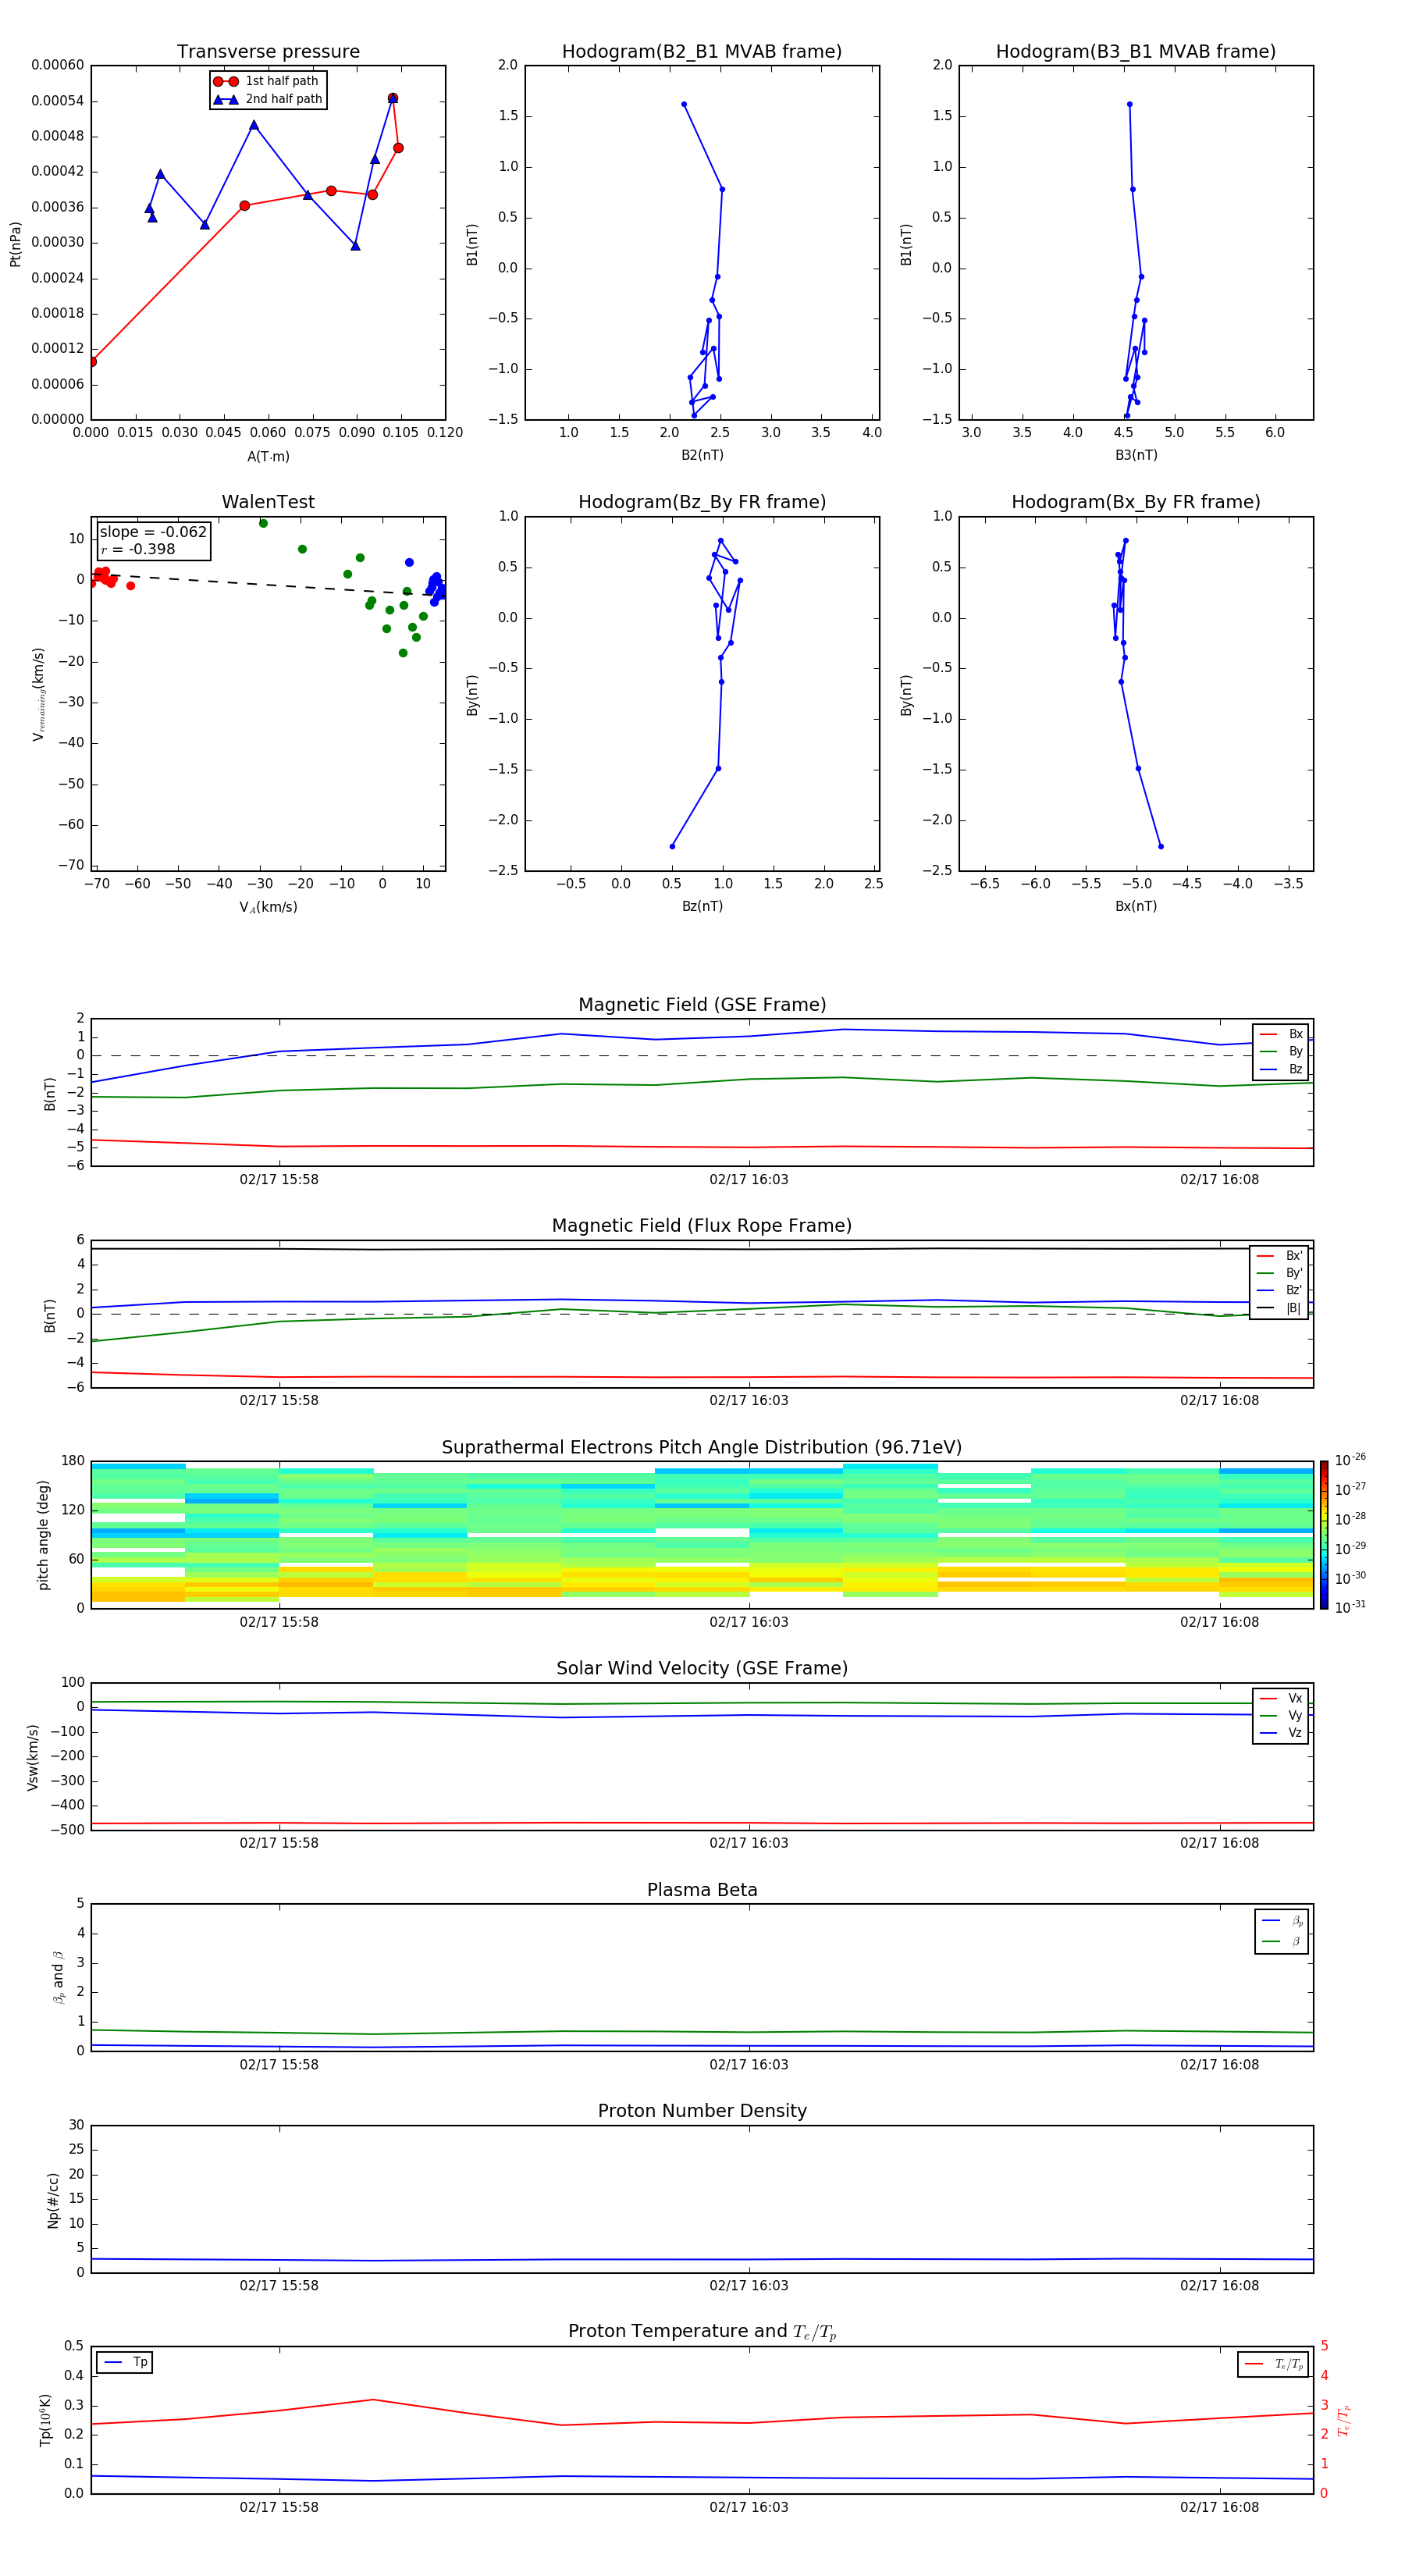Click the red Te/Tp right axis label
Image resolution: width=1405 pixels, height=2576 pixels.
tap(1343, 2421)
